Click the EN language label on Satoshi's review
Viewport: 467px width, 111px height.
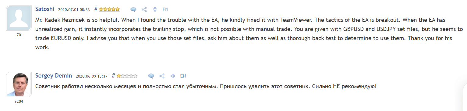[x=165, y=9]
